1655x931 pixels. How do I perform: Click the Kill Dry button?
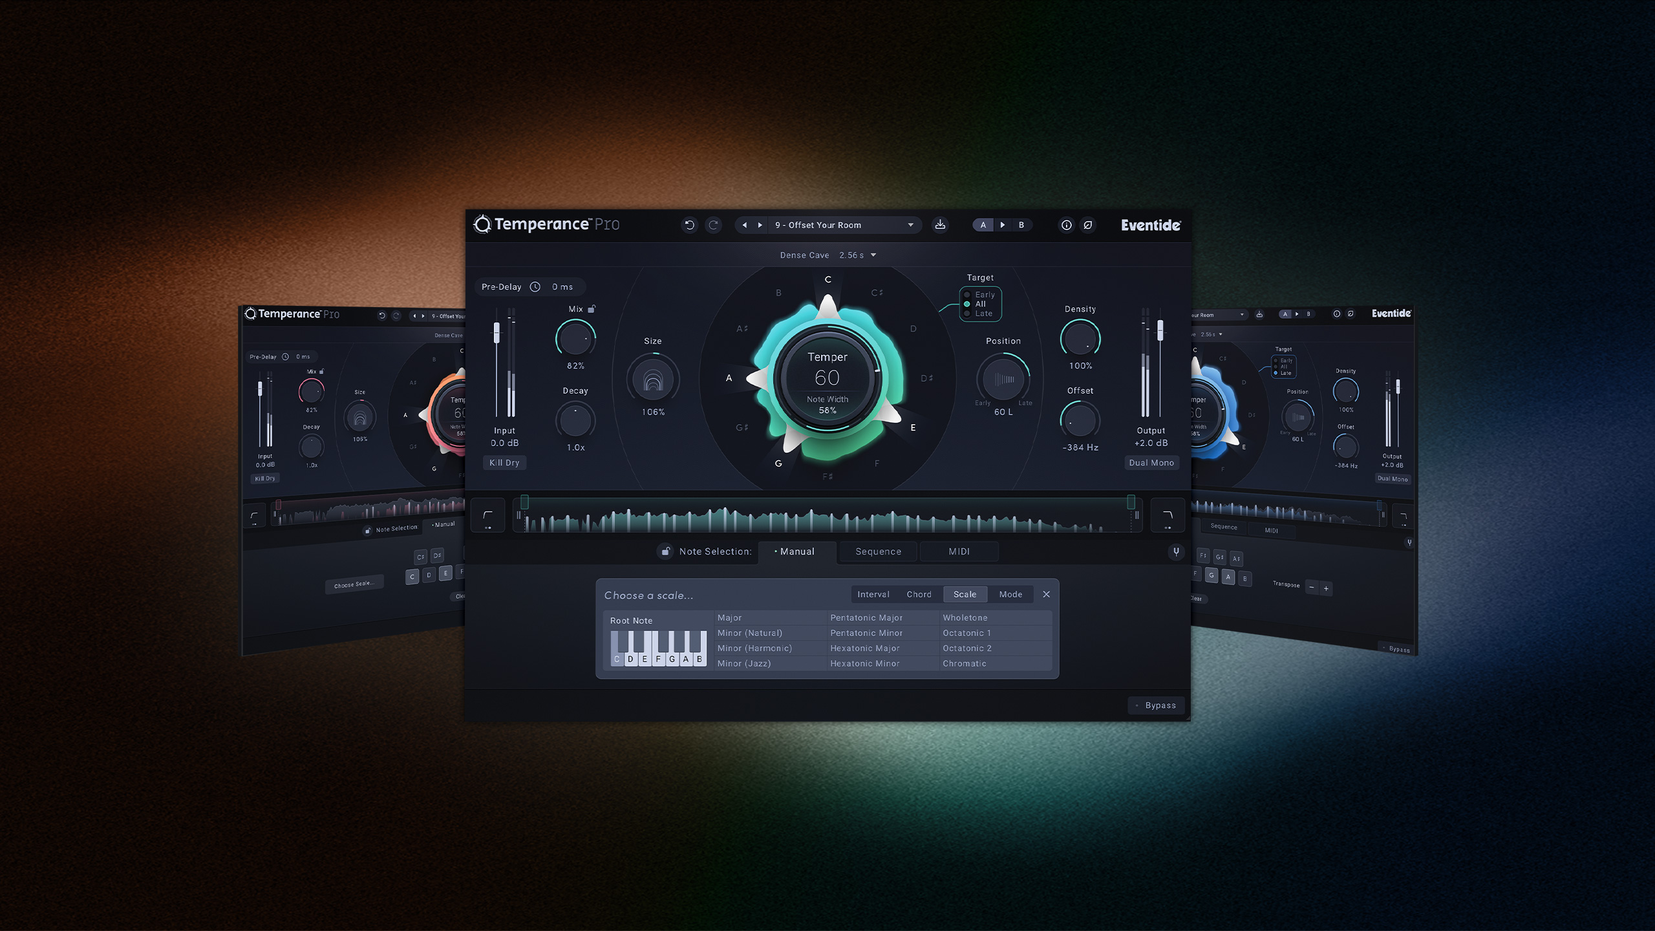pyautogui.click(x=505, y=462)
